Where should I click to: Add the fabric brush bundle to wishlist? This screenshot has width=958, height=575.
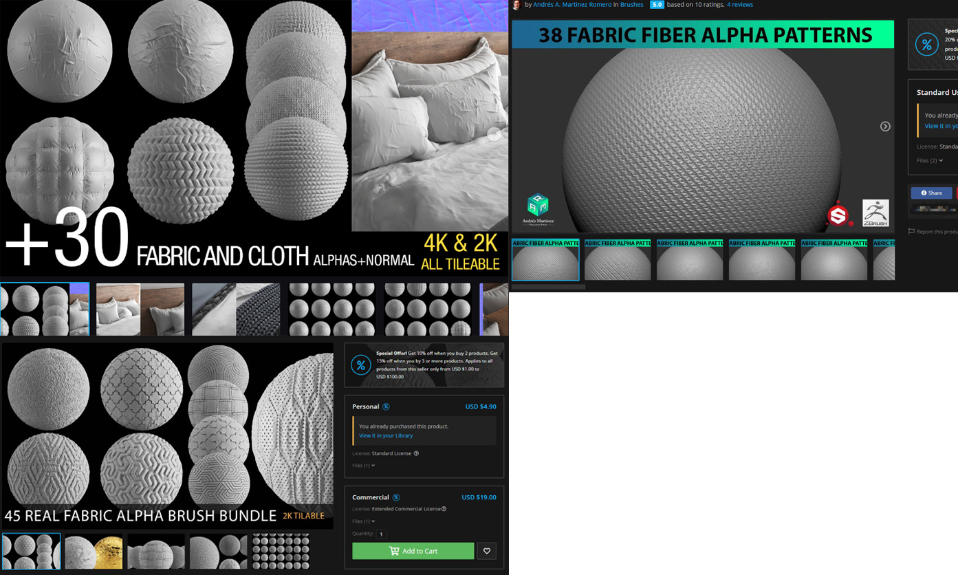tap(486, 551)
